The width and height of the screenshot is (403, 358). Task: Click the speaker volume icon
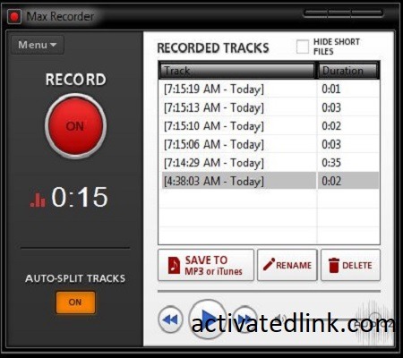280,319
